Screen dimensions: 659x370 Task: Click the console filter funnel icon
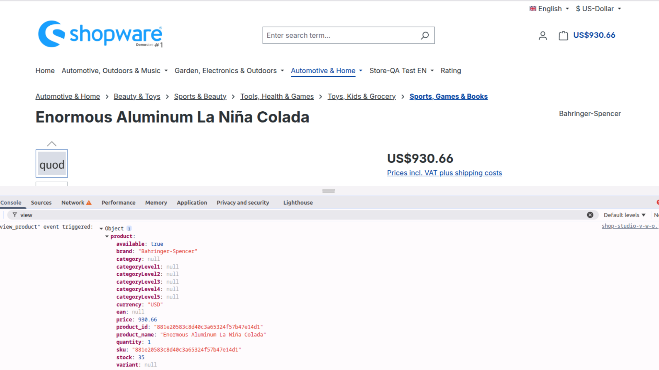pos(15,215)
